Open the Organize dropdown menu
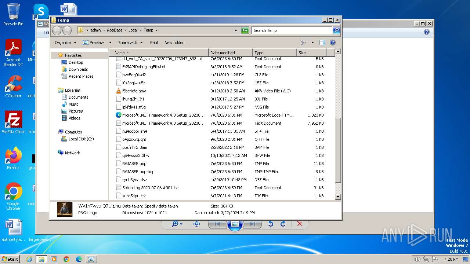 pos(65,43)
